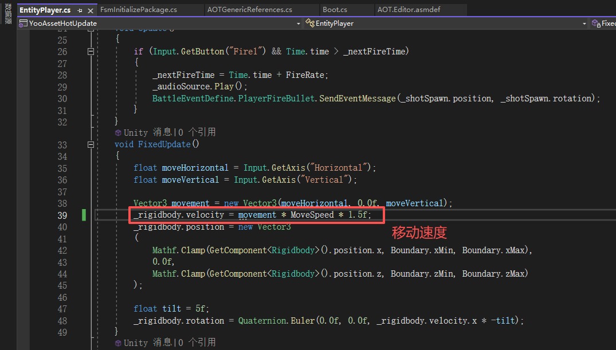Click 'BattleEventDefine' on line 30
The width and height of the screenshot is (616, 350).
193,98
